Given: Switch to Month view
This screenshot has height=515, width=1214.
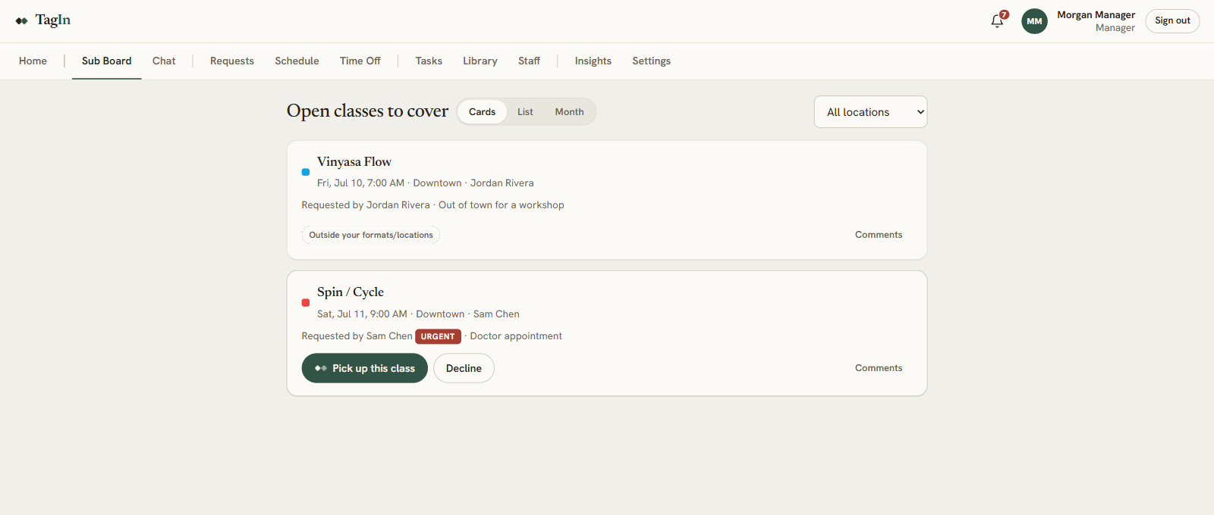Looking at the screenshot, I should (569, 112).
